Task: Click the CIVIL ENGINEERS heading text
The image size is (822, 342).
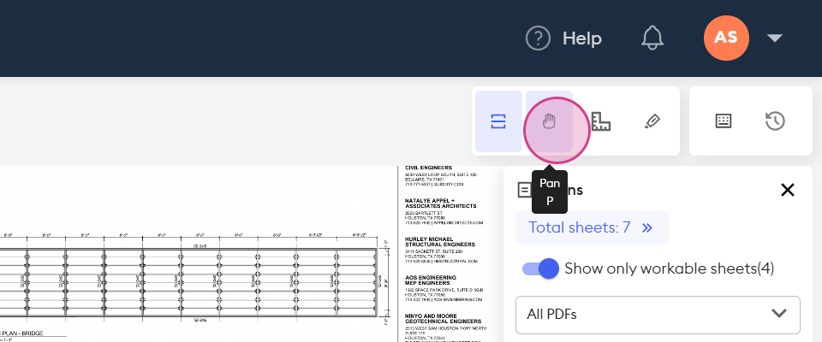Action: [428, 168]
